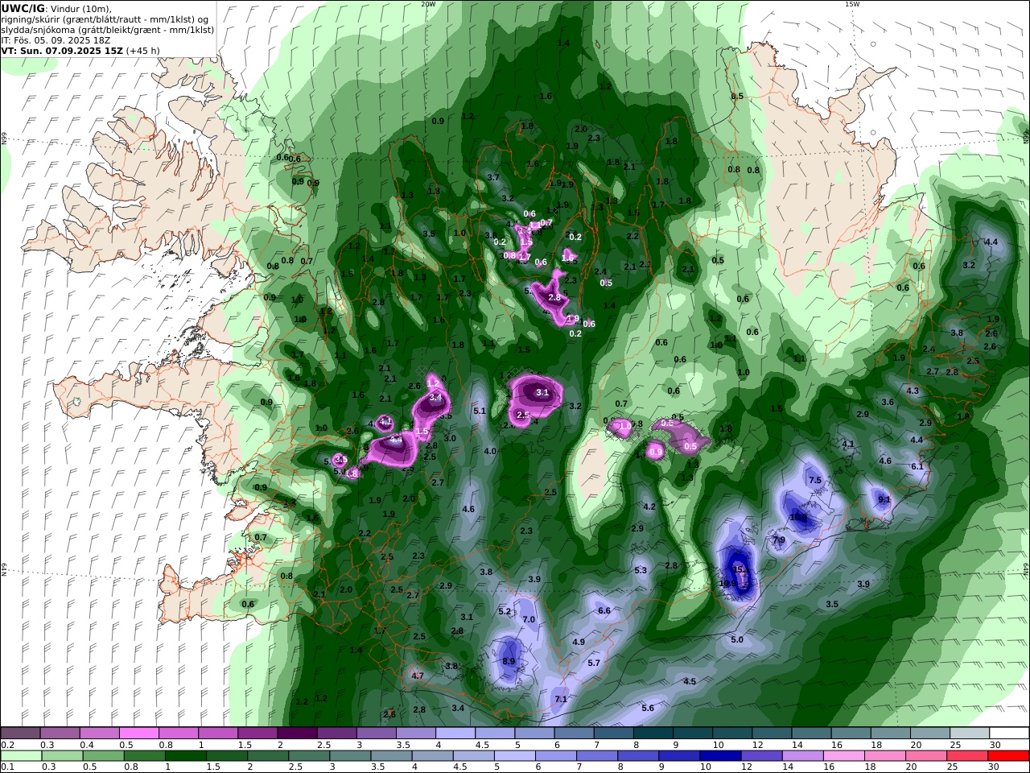Click the '15.1' peak rain value

click(x=743, y=570)
